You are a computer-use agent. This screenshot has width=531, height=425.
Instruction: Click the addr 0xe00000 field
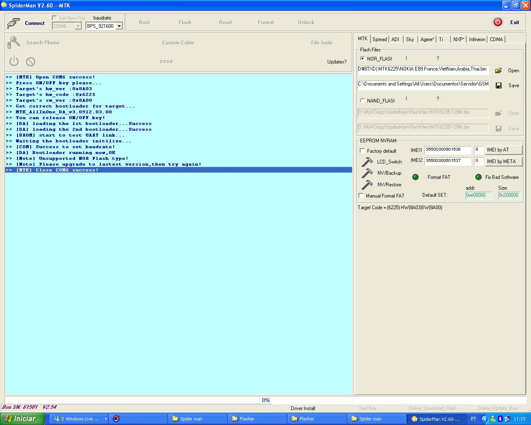tap(479, 195)
